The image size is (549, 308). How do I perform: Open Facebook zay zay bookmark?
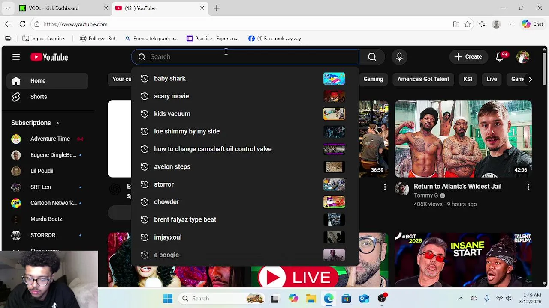[x=275, y=38]
